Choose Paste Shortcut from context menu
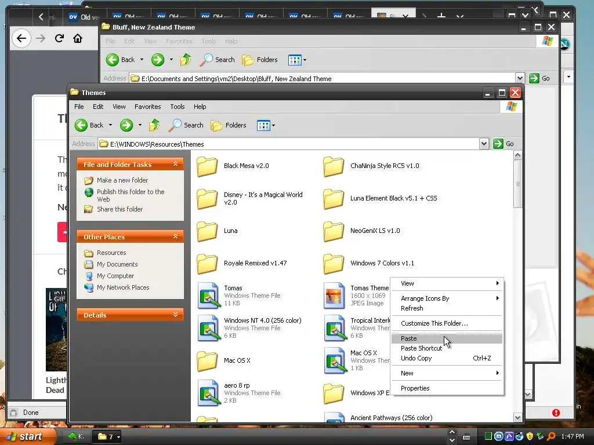594x445 pixels. [447, 348]
